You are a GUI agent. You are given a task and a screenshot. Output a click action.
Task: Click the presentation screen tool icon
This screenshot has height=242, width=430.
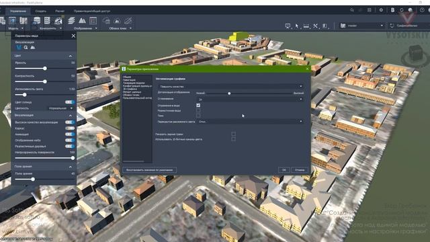click(x=288, y=26)
